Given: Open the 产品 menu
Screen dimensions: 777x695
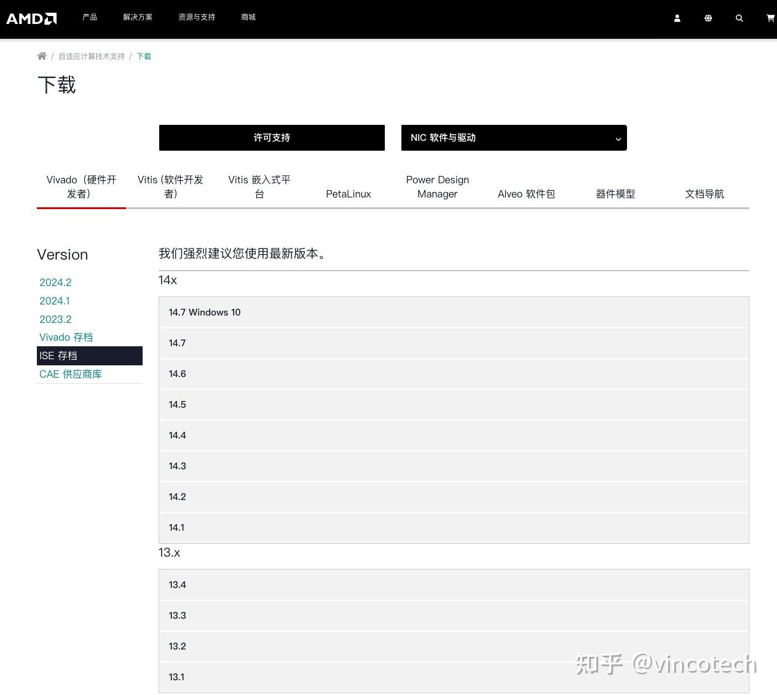Looking at the screenshot, I should 90,17.
